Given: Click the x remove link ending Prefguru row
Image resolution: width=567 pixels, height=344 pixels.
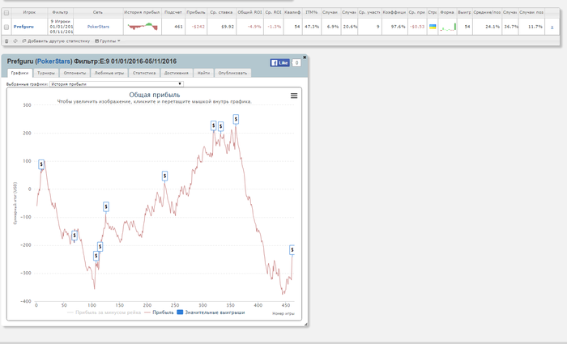Looking at the screenshot, I should click(552, 27).
